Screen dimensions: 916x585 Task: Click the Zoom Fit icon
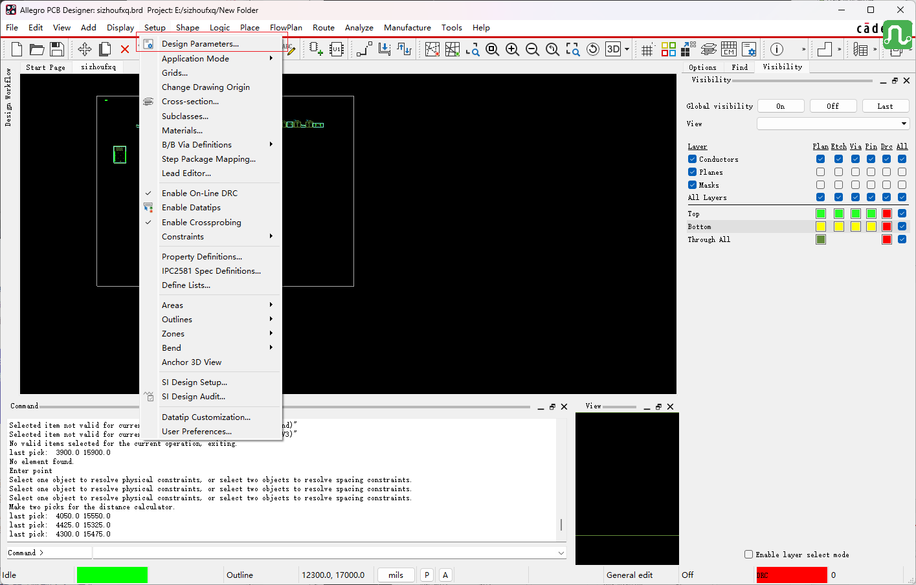click(492, 49)
